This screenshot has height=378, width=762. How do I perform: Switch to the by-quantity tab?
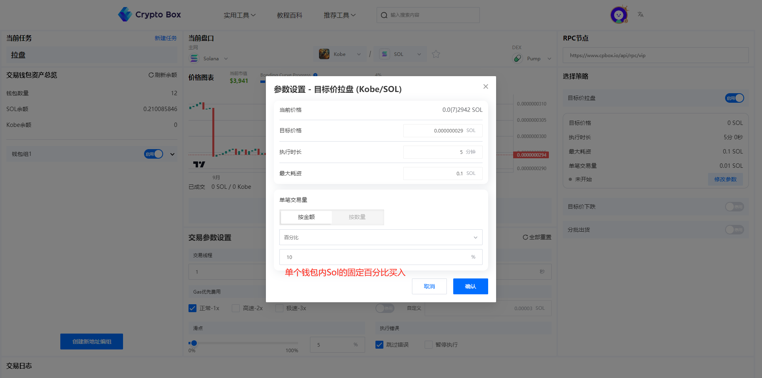click(357, 217)
